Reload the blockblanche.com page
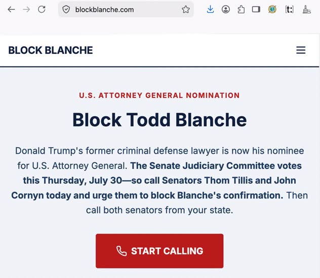Image resolution: width=320 pixels, height=278 pixels. [x=42, y=9]
